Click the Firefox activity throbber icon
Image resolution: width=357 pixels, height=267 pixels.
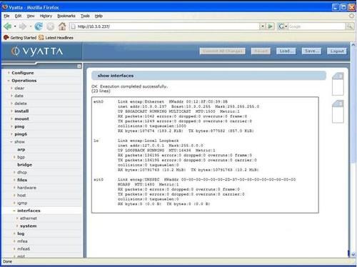pos(351,16)
